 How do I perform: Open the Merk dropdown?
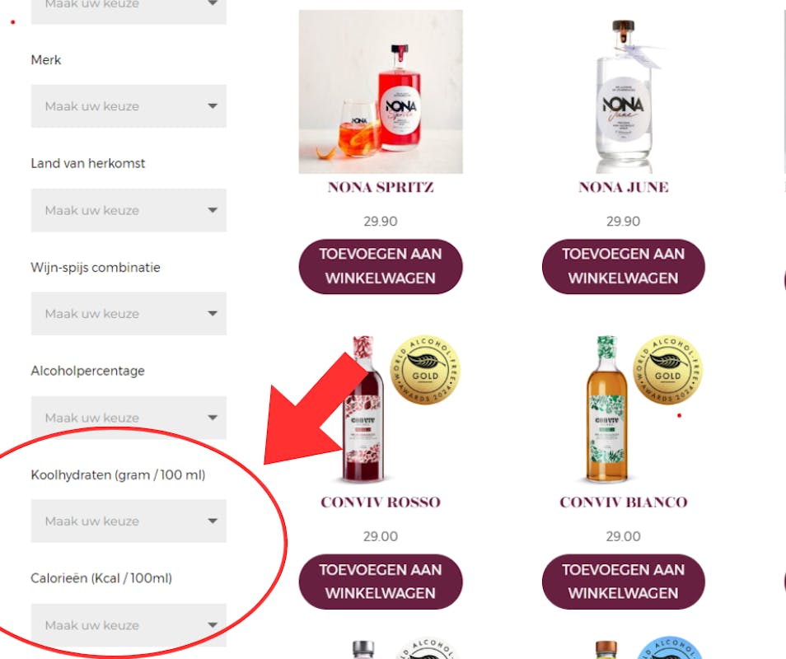tap(129, 105)
